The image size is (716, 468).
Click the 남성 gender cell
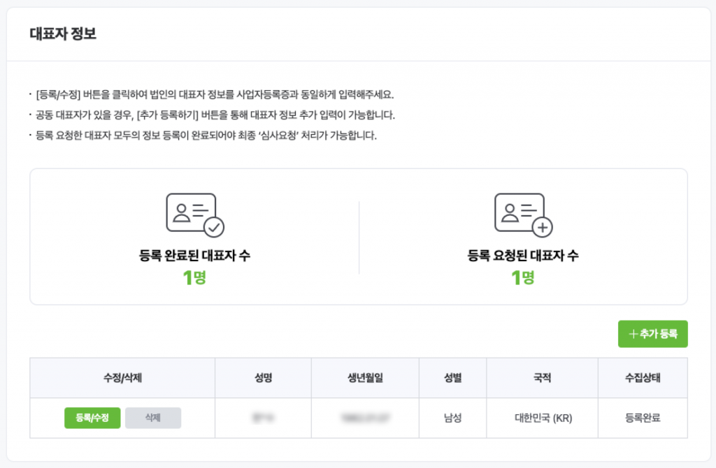click(x=453, y=418)
